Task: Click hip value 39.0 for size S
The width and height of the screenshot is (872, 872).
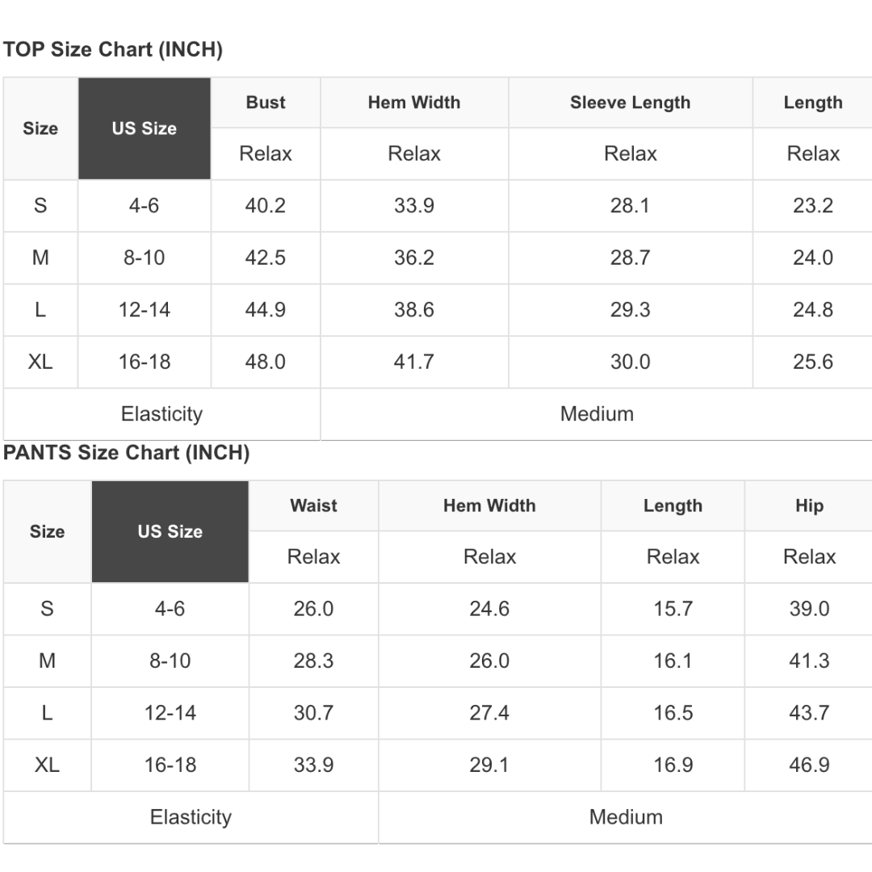Action: tap(809, 609)
